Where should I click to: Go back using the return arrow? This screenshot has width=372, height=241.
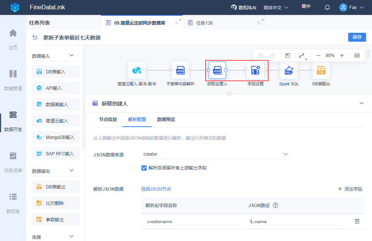coord(35,37)
